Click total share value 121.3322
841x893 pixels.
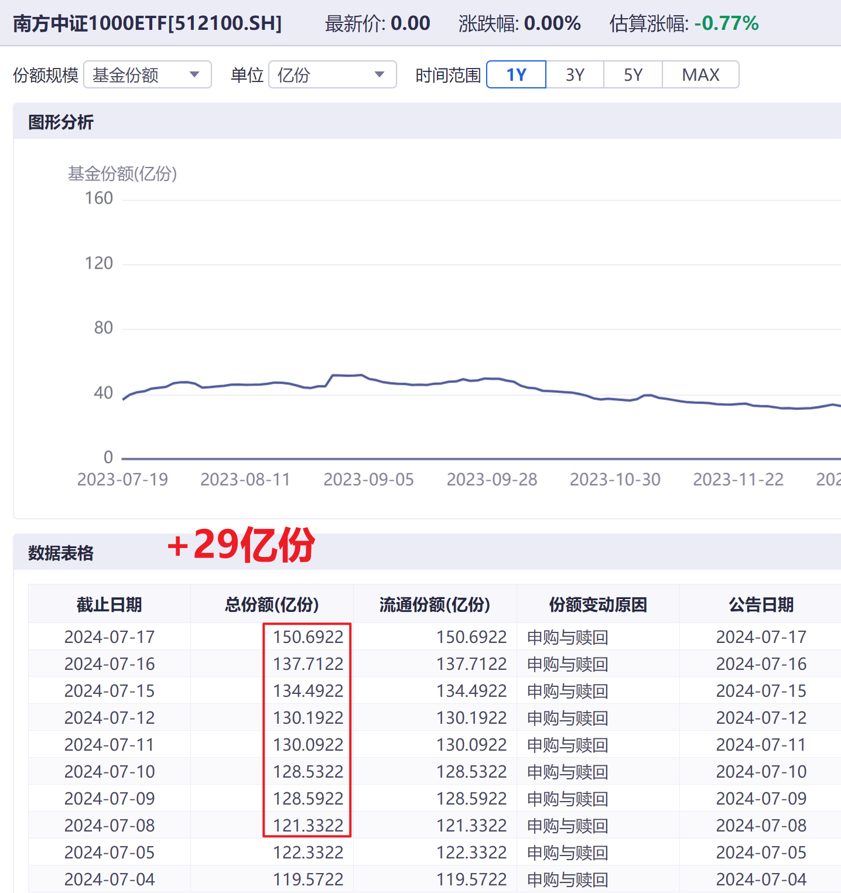tap(308, 825)
